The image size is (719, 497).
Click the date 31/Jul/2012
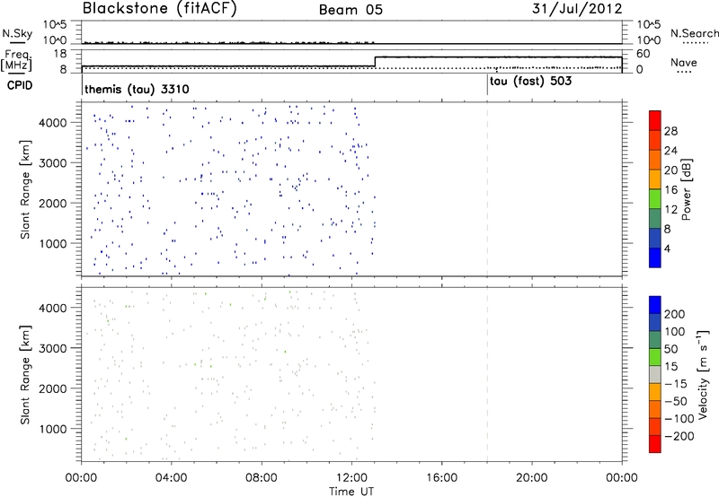coord(577,9)
